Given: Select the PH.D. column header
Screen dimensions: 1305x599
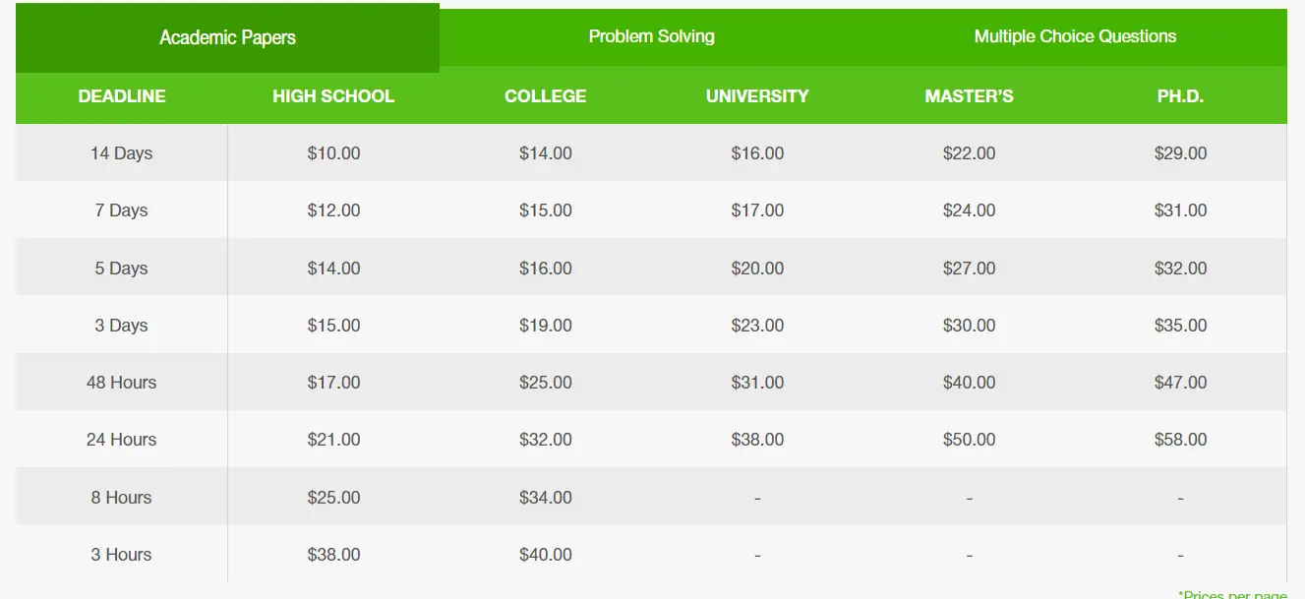Looking at the screenshot, I should (x=1180, y=96).
